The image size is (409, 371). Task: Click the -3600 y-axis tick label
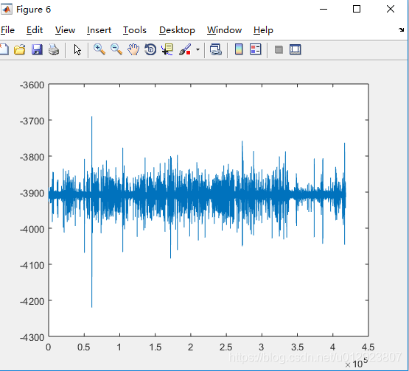pos(32,85)
